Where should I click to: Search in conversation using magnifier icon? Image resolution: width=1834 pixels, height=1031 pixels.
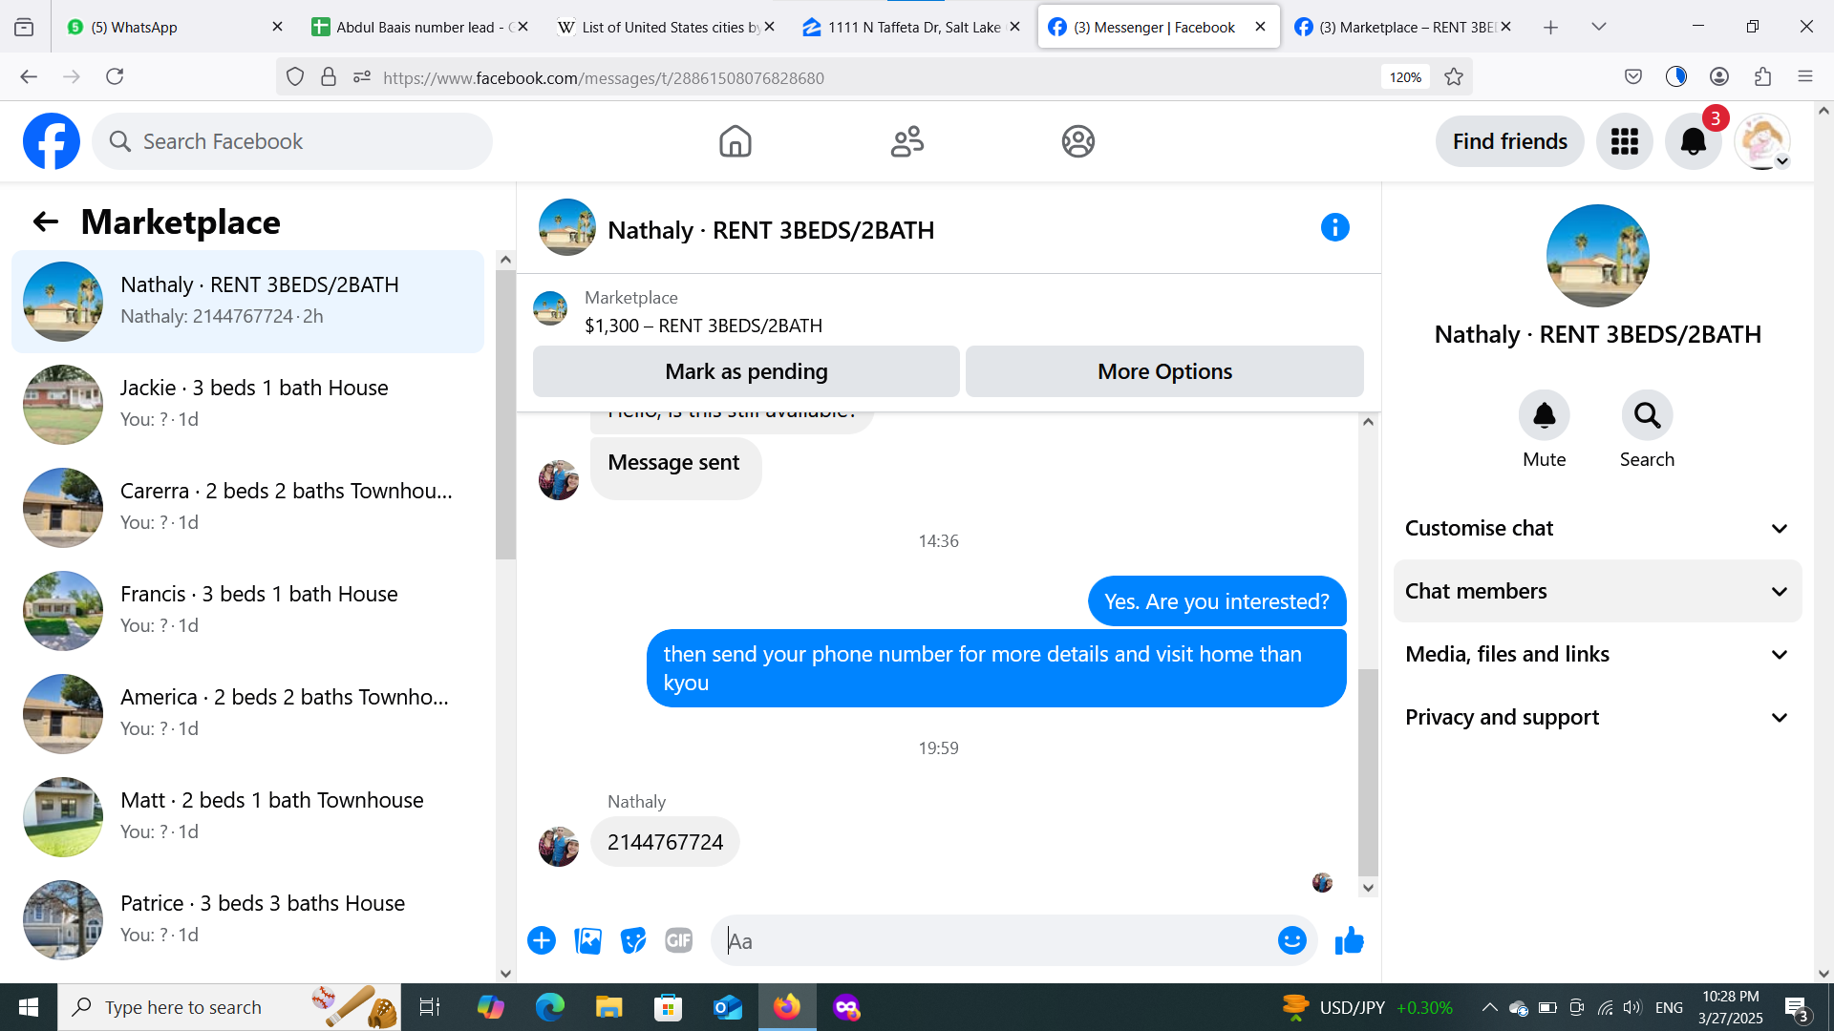(1648, 415)
